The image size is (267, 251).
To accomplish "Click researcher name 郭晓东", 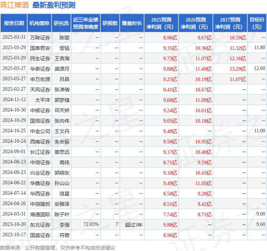I will pyautogui.click(x=62, y=173).
